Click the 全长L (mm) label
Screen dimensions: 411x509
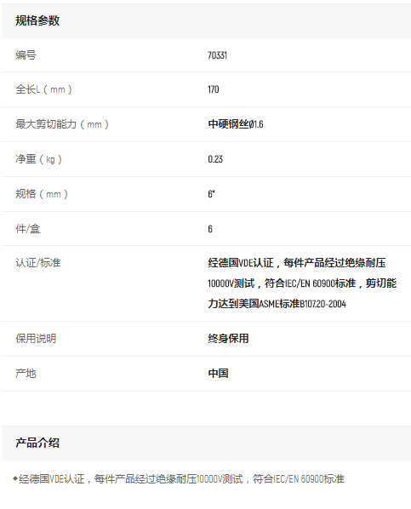(x=43, y=89)
